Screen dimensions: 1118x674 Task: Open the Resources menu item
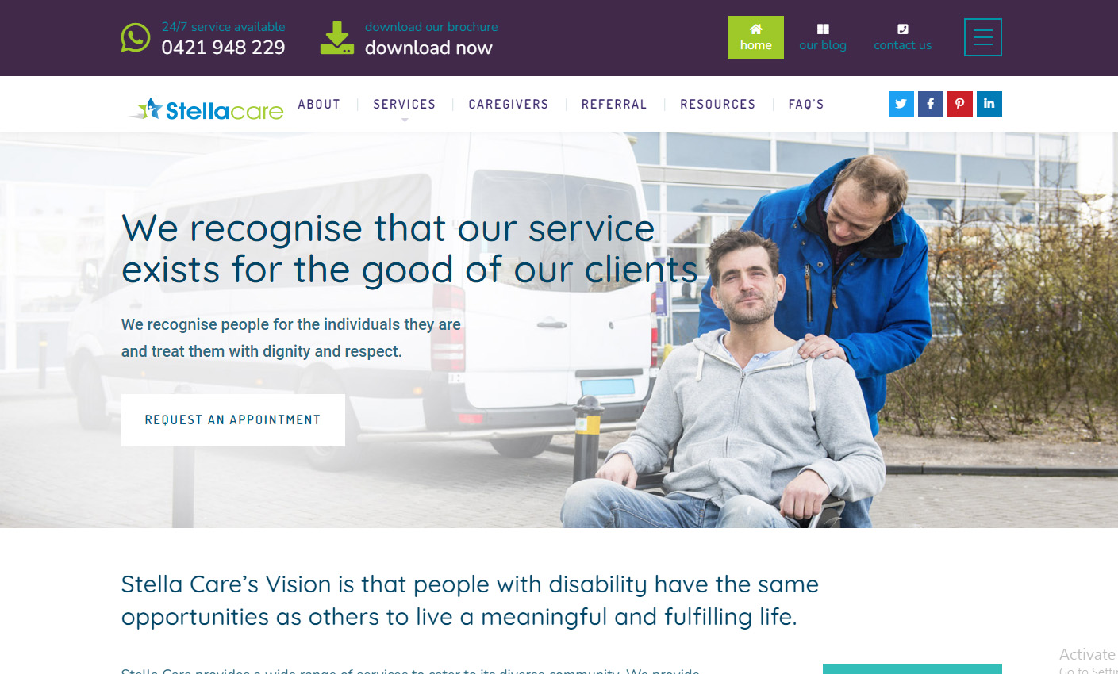[718, 104]
